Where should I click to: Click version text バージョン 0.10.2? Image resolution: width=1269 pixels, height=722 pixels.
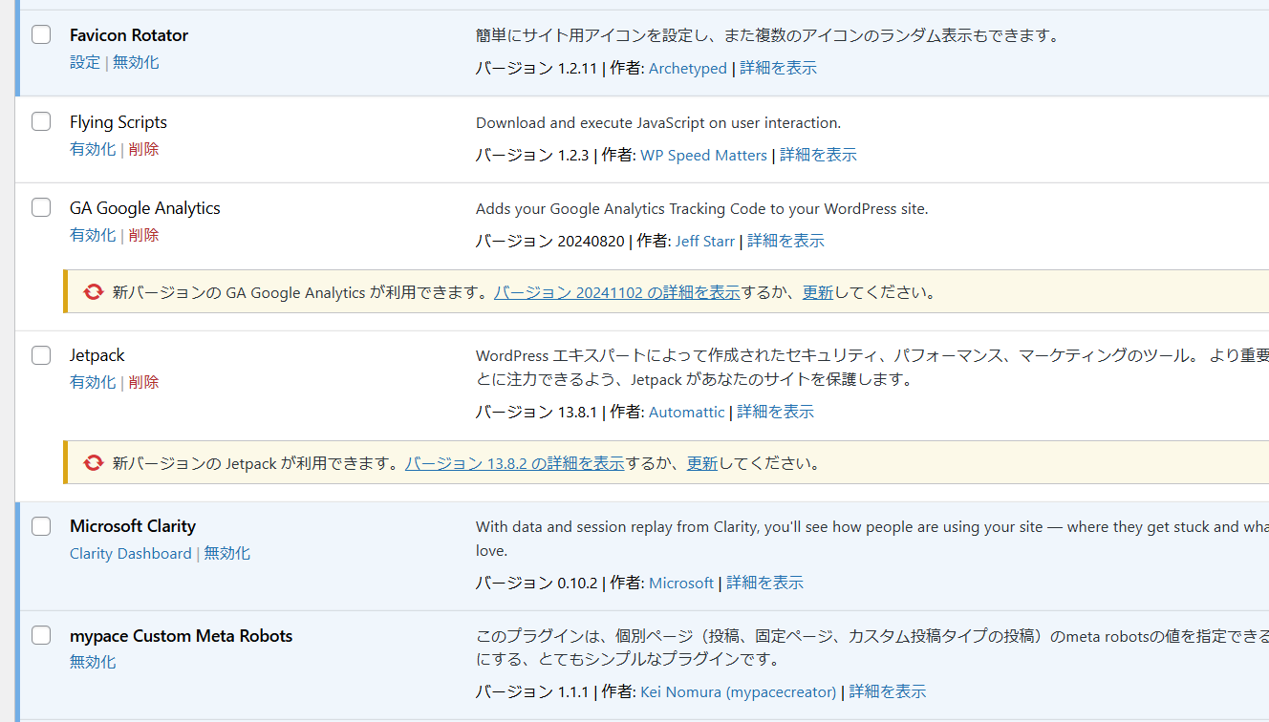[536, 583]
